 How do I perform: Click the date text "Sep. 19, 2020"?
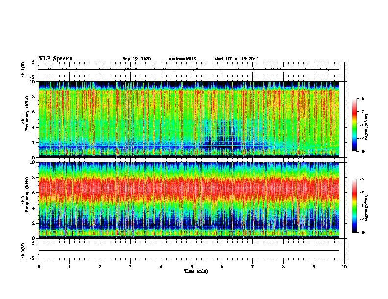point(137,59)
